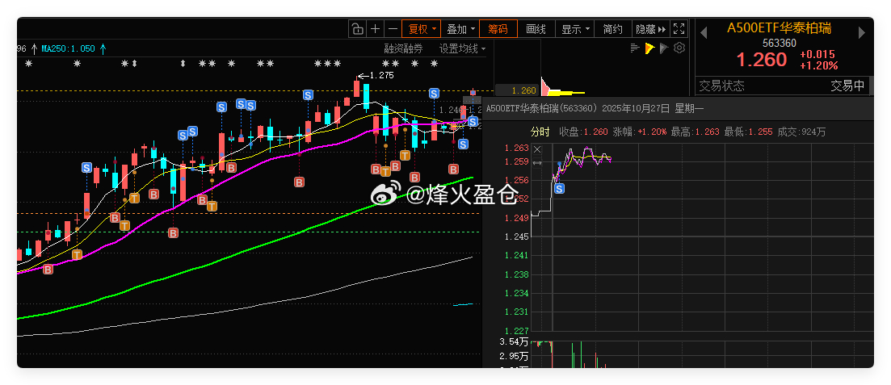This screenshot has height=385, width=891.
Task: Click the 收盘:1.260 closing value
Action: click(583, 132)
